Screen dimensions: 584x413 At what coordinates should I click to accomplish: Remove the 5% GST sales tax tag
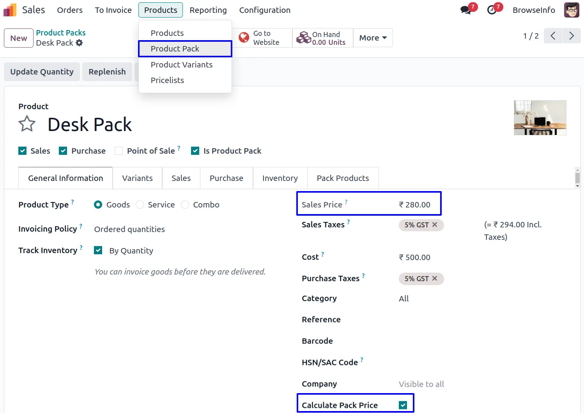[435, 225]
